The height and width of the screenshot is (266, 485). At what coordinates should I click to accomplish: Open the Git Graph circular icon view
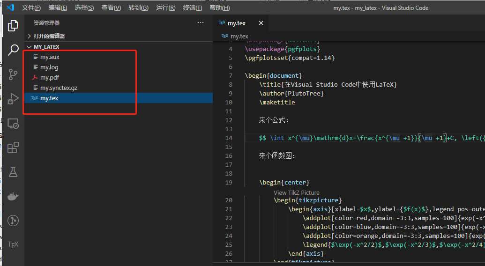(13, 221)
